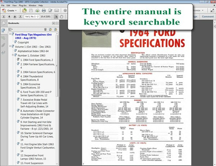Screen dimensions: 216x166
Task: Open the Attachments paperclip panel
Action: click(x=3, y=45)
